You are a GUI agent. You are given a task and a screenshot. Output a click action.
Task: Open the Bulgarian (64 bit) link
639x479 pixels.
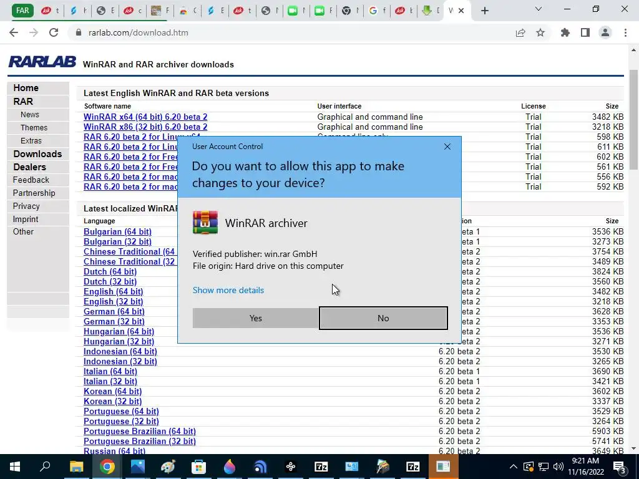[117, 231]
